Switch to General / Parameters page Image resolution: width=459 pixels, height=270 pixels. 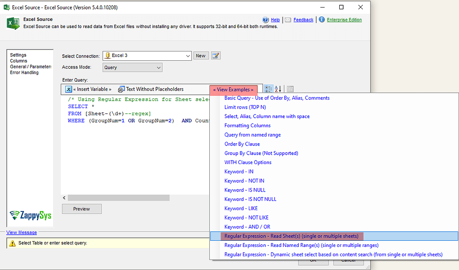[31, 67]
